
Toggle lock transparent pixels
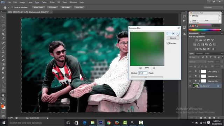(x=195, y=66)
